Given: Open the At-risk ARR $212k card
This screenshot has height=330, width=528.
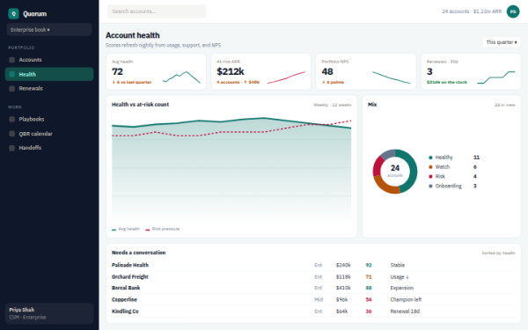Looking at the screenshot, I should (x=261, y=71).
